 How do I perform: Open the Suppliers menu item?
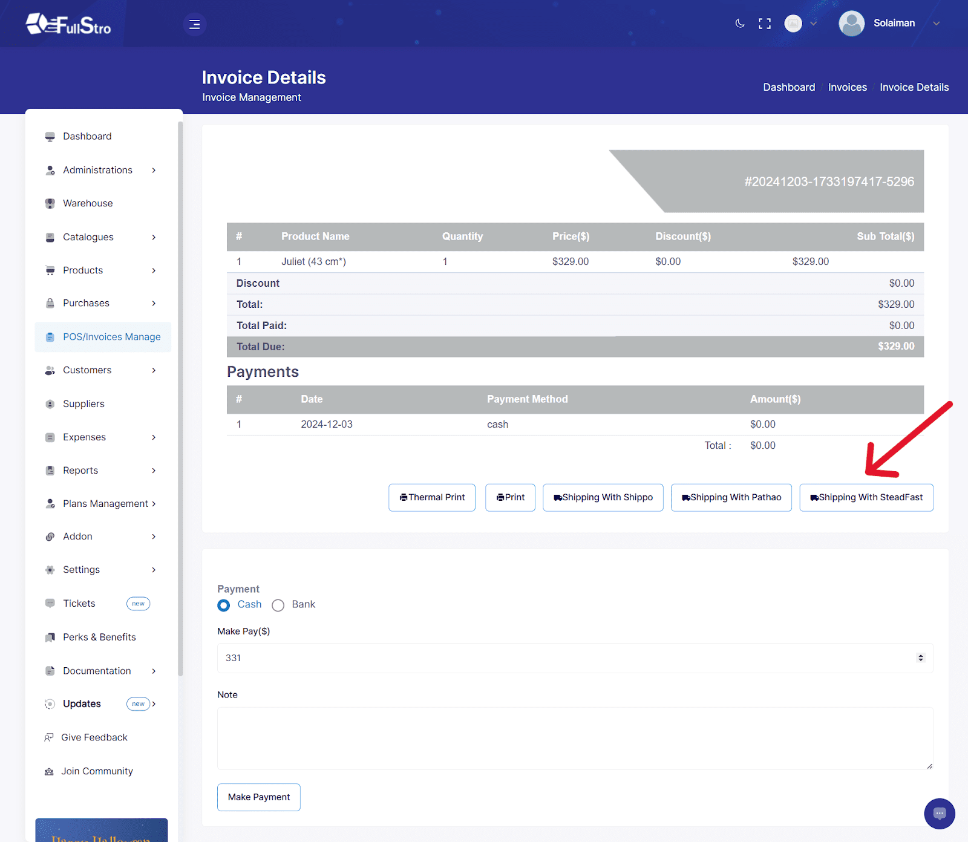click(x=103, y=404)
